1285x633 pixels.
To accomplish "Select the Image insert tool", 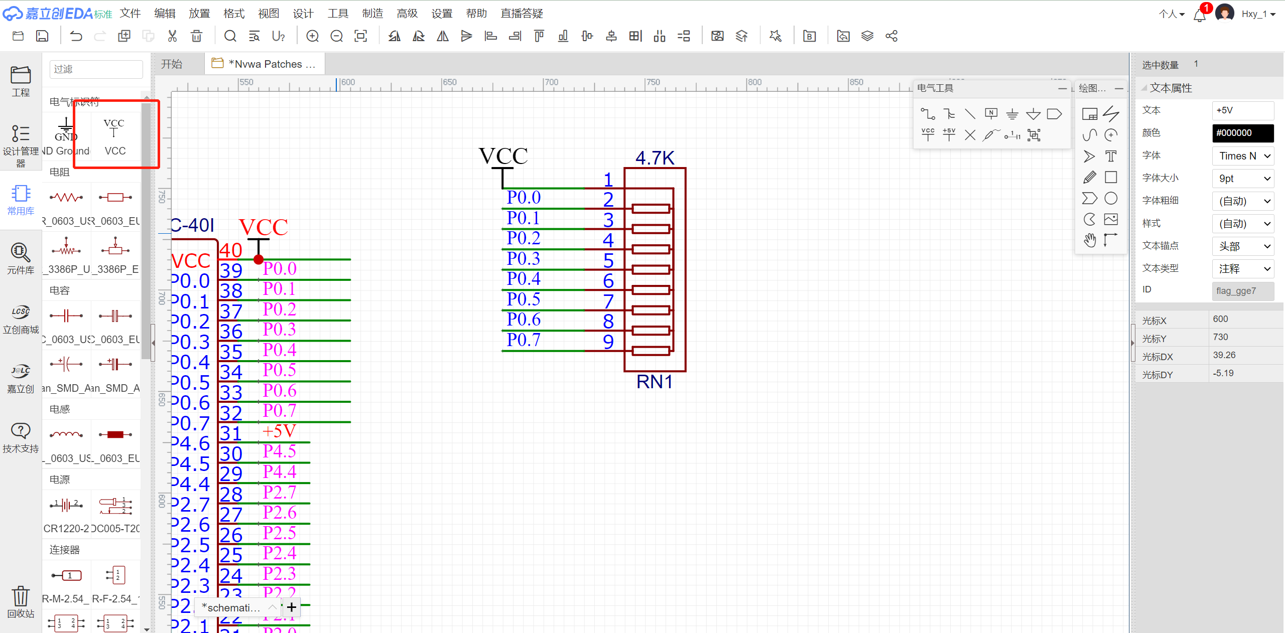I will (x=1111, y=219).
